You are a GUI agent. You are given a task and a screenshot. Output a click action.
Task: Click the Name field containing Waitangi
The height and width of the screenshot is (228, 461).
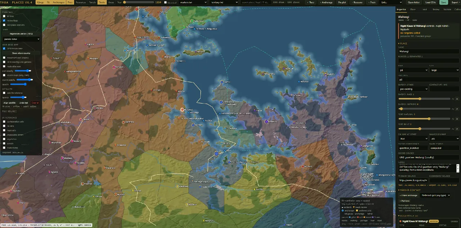429,51
